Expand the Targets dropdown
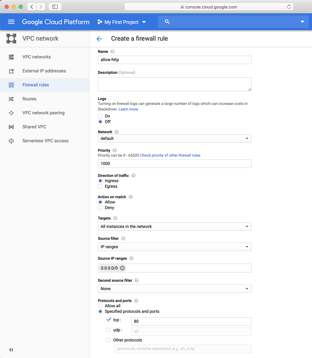312x358 pixels. tap(174, 227)
